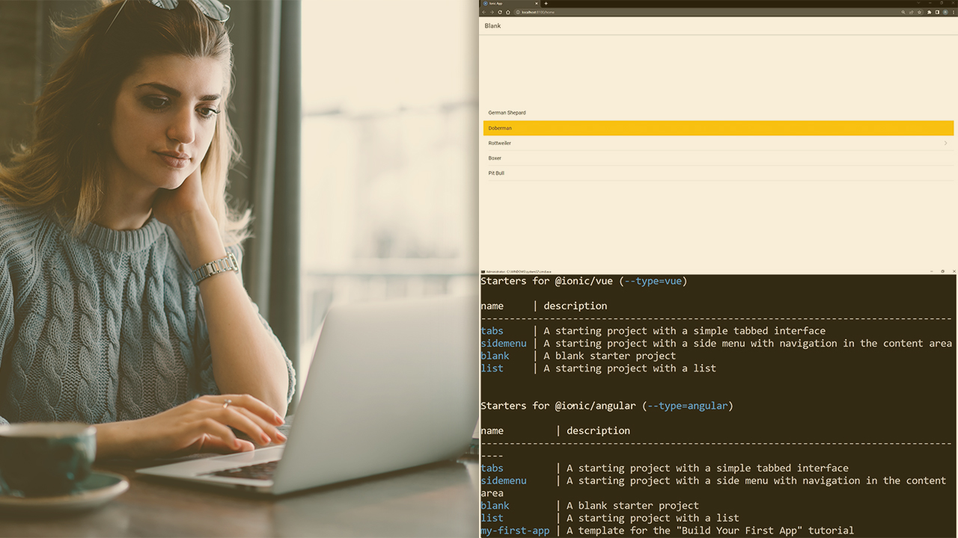Click the browser forward arrow

[x=492, y=12]
